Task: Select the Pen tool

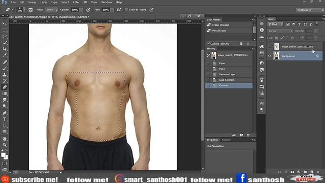Action: coord(5,113)
